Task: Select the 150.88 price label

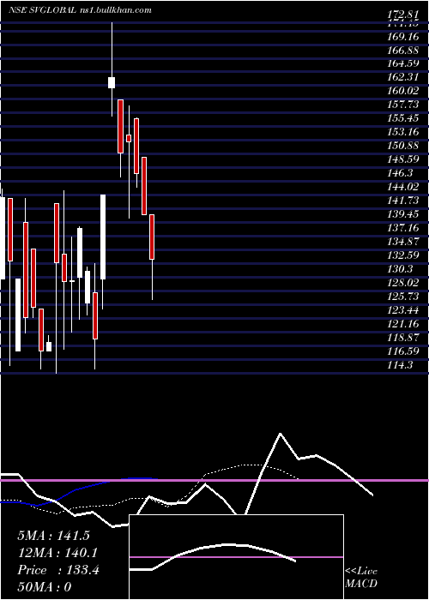Action: coord(403,146)
